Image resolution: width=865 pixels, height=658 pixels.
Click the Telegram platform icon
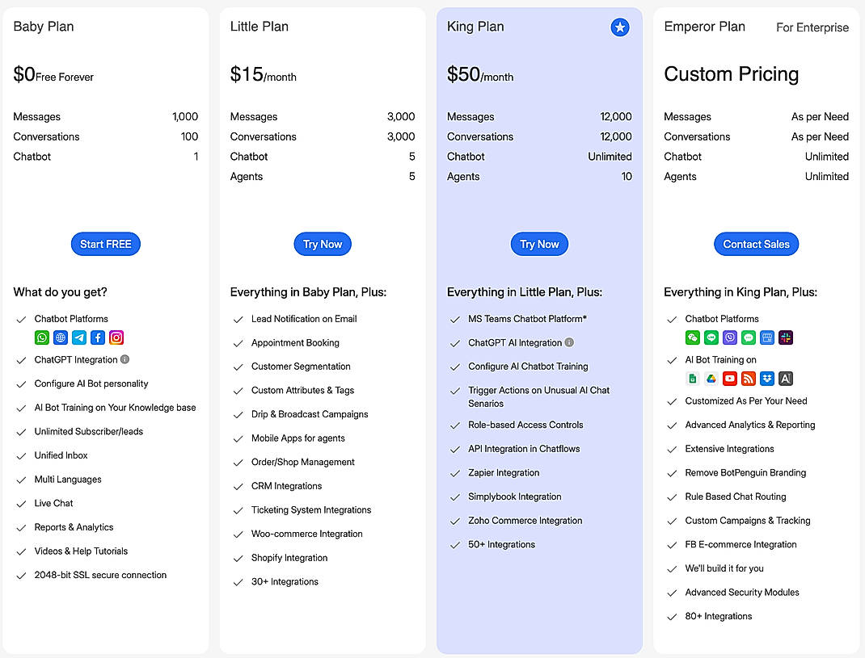(x=79, y=338)
